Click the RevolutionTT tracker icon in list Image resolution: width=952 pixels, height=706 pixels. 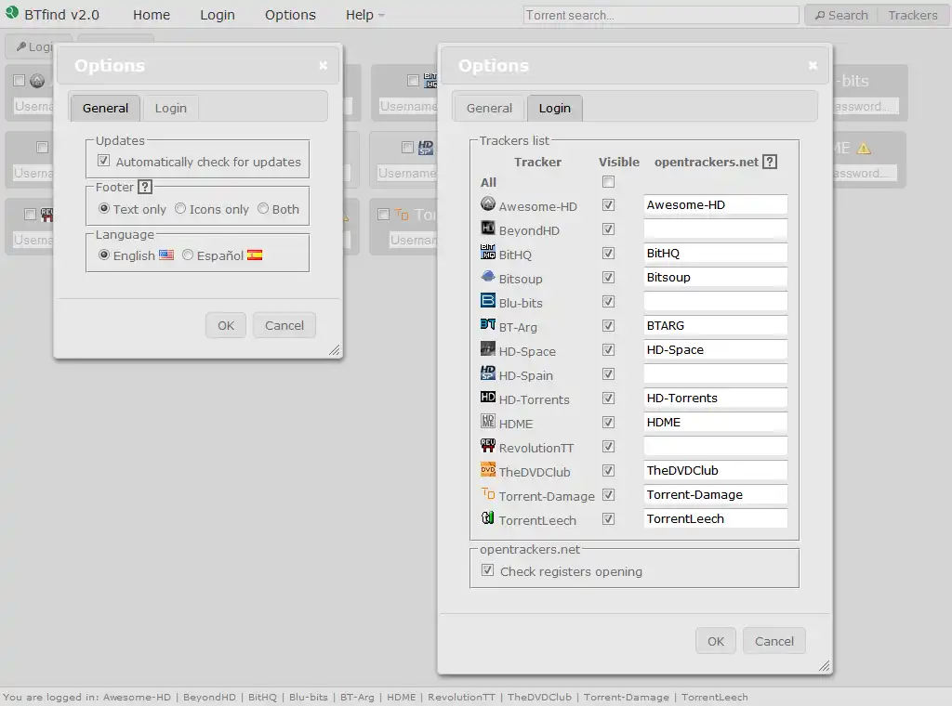pyautogui.click(x=487, y=445)
